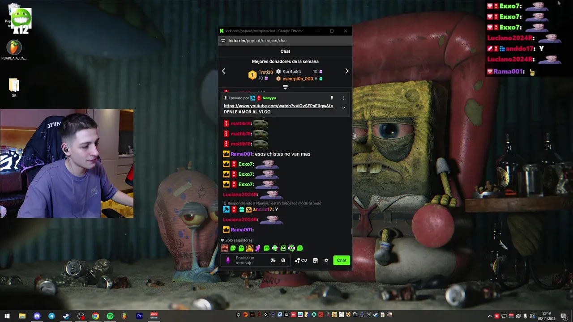Open the FL Studio project desktop icon

coord(14,50)
